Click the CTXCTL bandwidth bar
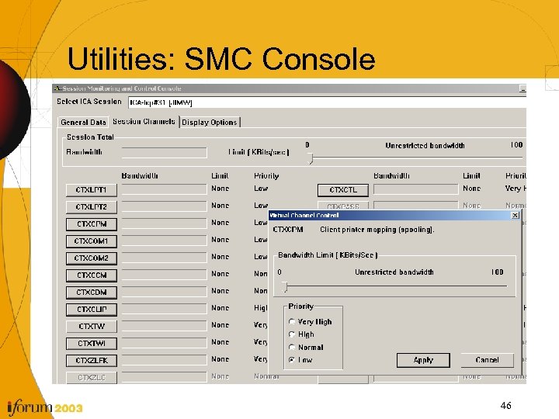The height and width of the screenshot is (419, 559). [415, 189]
